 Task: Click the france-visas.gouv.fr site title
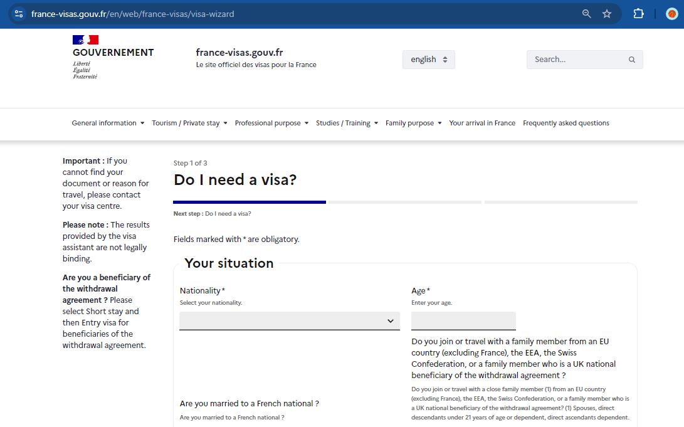239,53
